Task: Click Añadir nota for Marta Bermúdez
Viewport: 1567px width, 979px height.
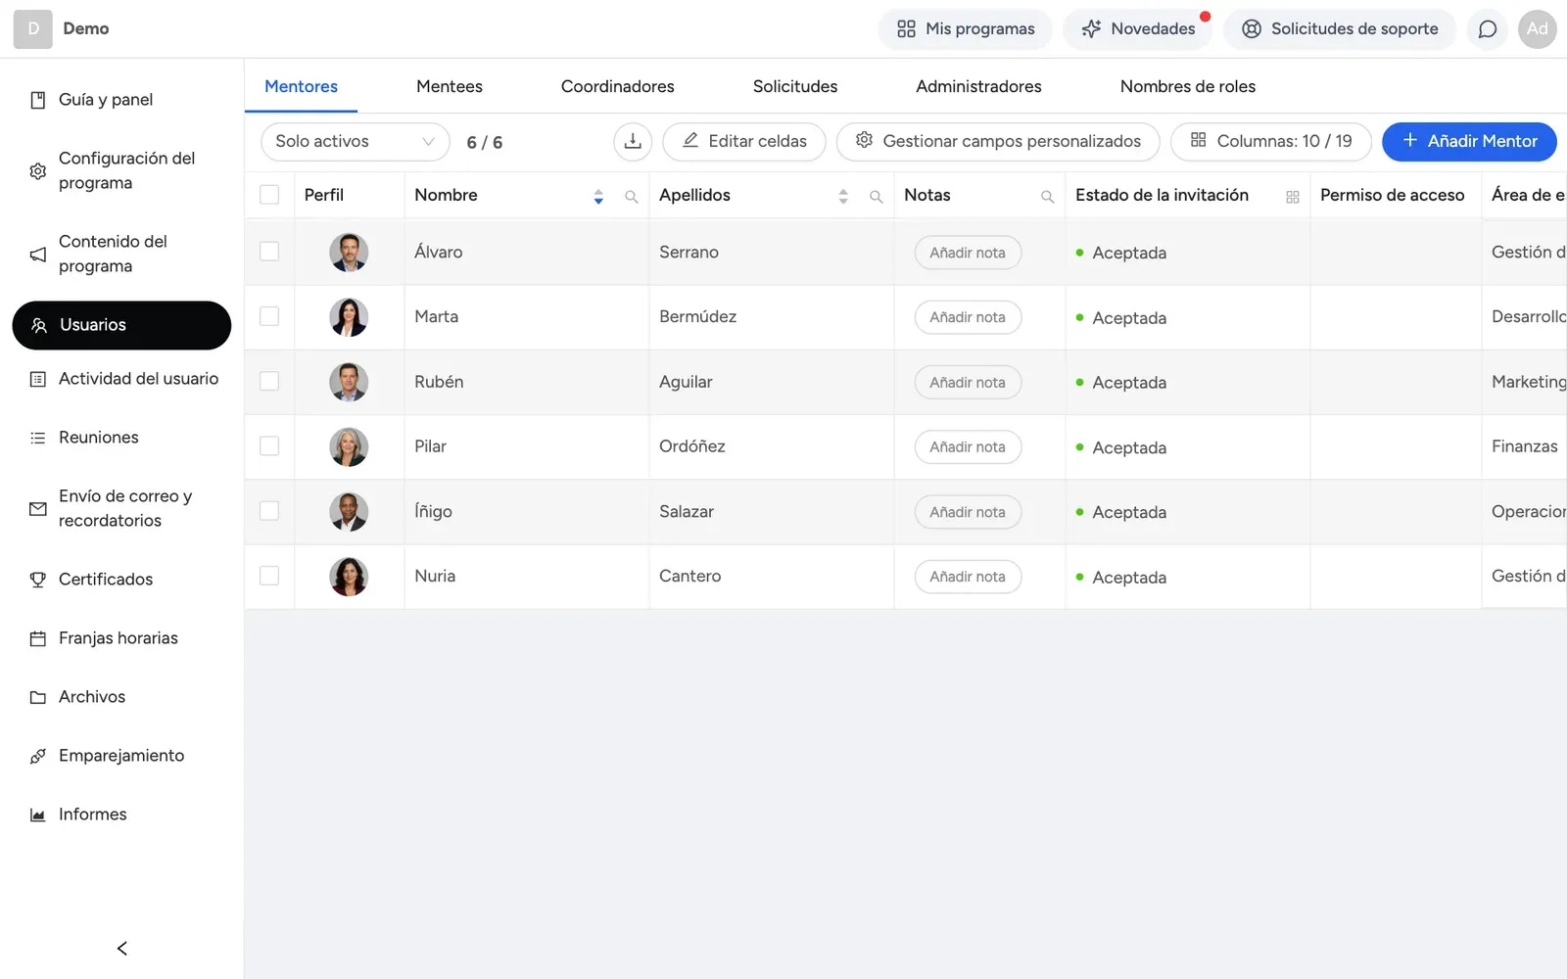Action: click(968, 317)
